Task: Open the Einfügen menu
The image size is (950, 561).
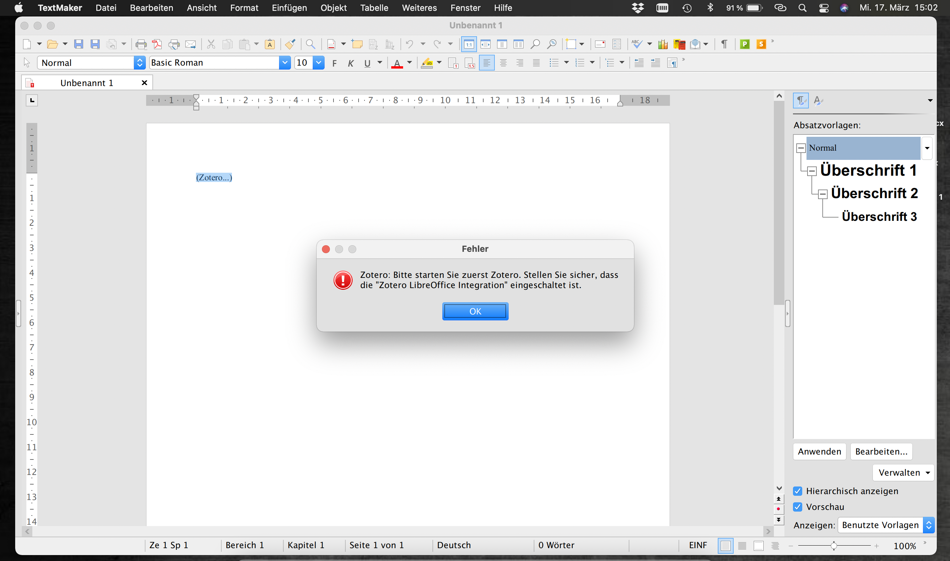Action: point(289,8)
